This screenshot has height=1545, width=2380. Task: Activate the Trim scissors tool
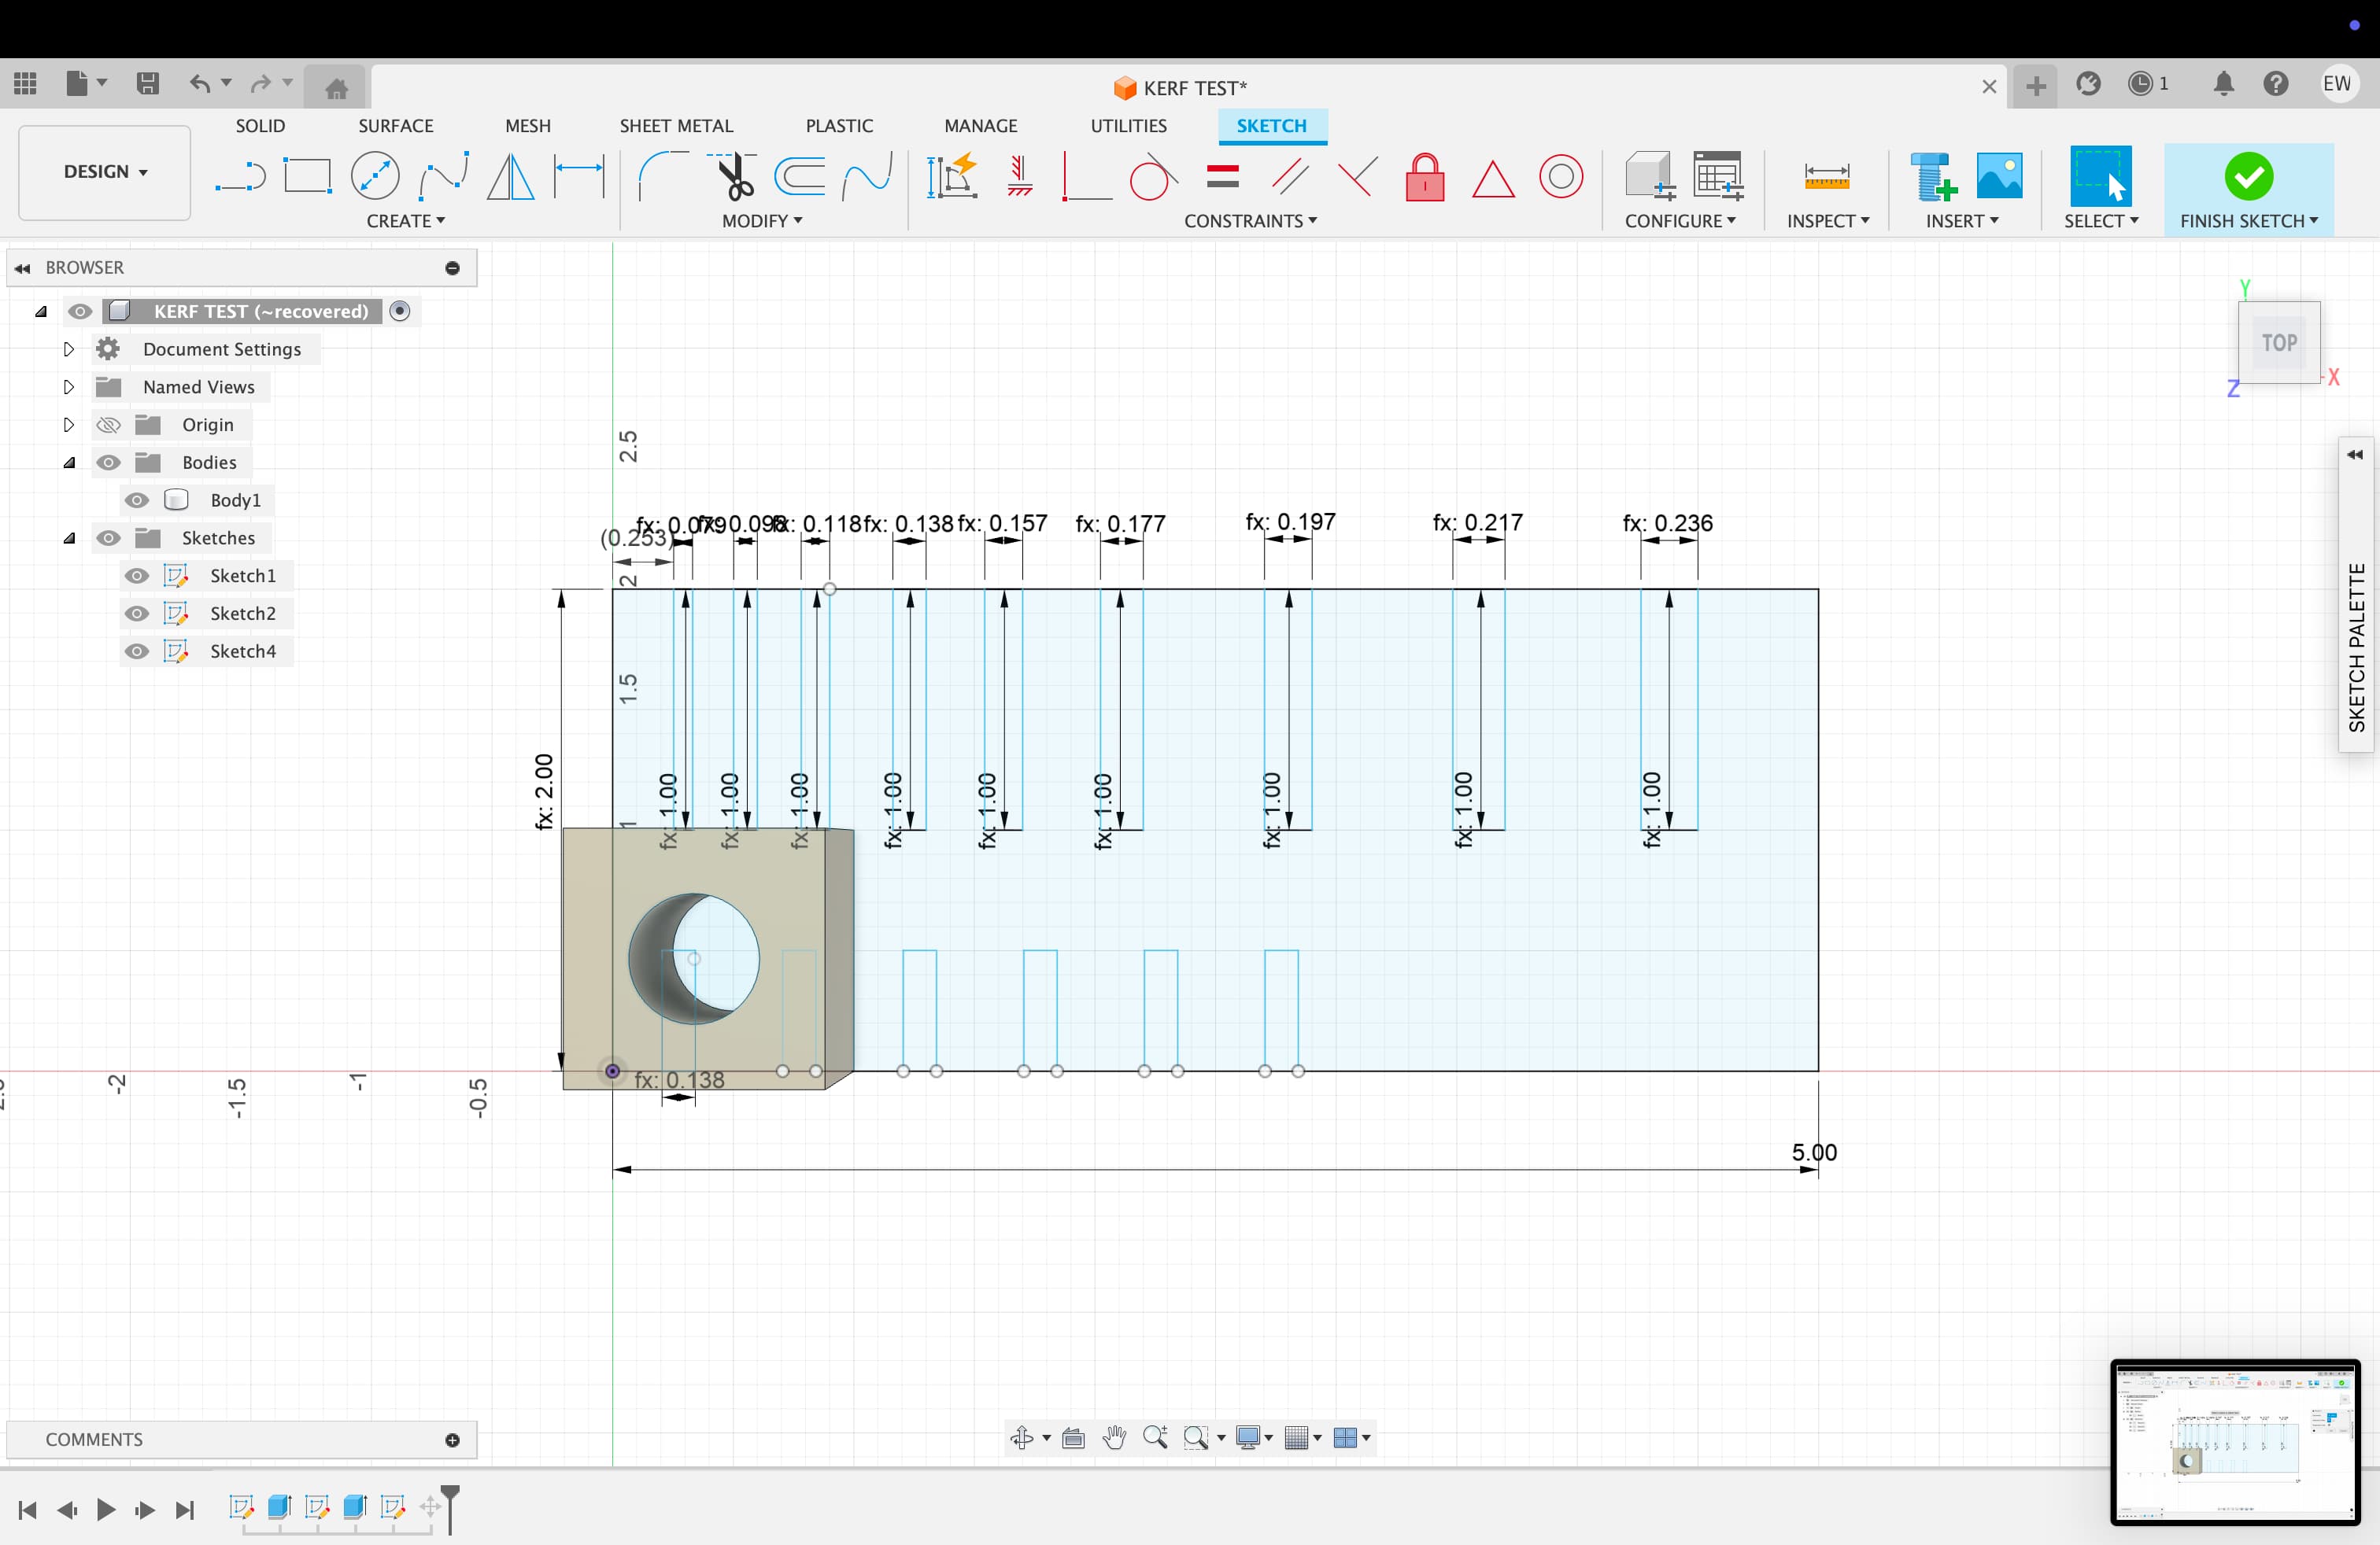coord(734,177)
